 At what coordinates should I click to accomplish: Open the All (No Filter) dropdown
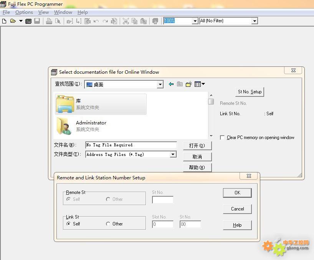coord(255,21)
